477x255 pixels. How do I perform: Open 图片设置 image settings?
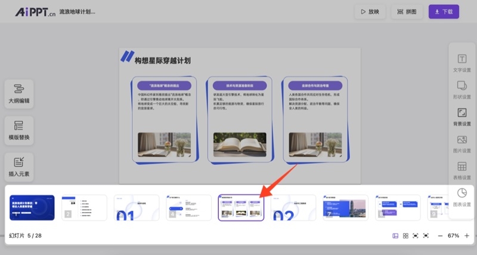coord(461,143)
